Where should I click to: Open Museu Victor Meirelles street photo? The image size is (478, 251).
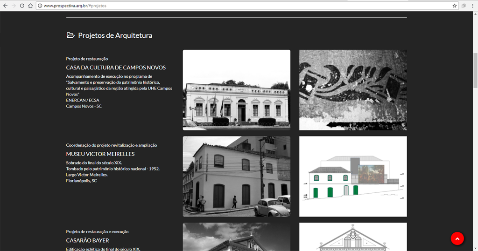pos(236,176)
